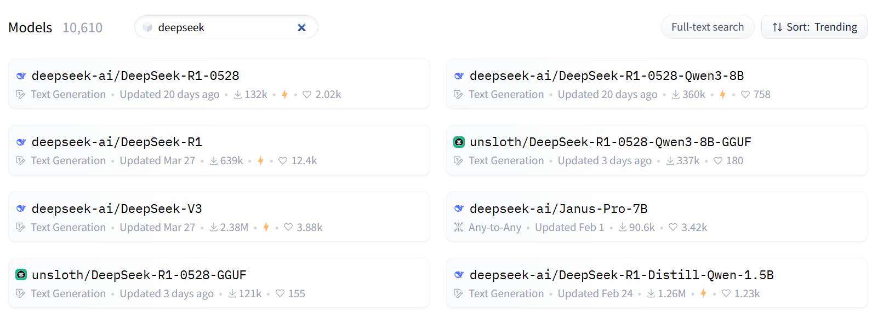Click DeepSeek whale avatar of Janus-Pro-7B
Screen dimensions: 872x312
pos(459,209)
